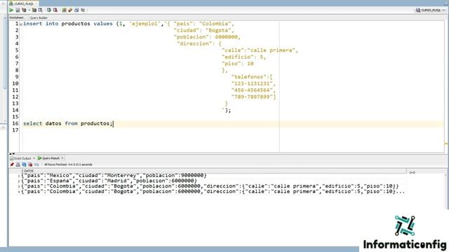
Task: Click the "ciudad": "Bogota" code line
Action: pyautogui.click(x=204, y=30)
